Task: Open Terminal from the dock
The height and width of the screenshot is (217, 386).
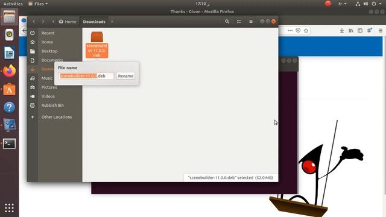Action: click(x=9, y=143)
